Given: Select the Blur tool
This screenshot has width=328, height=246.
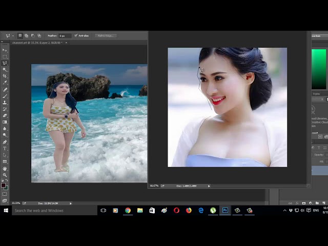Looking at the screenshot, I should tap(5, 129).
